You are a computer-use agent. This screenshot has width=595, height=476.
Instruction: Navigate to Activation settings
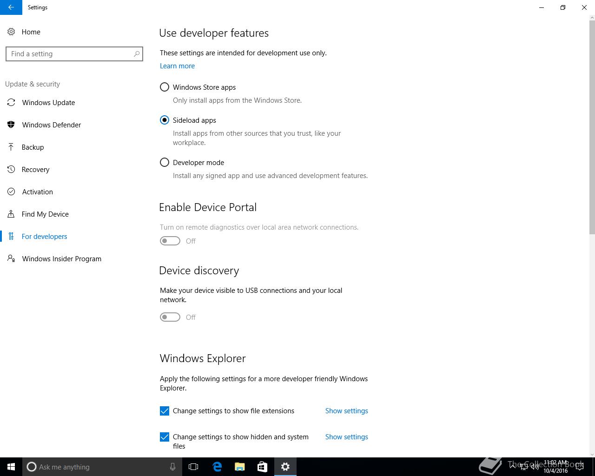tap(74, 192)
